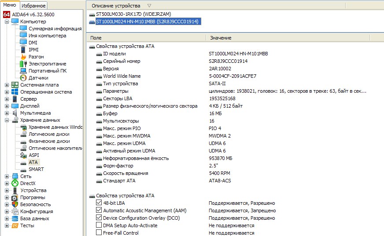Open Оптические накопители page

click(55, 148)
